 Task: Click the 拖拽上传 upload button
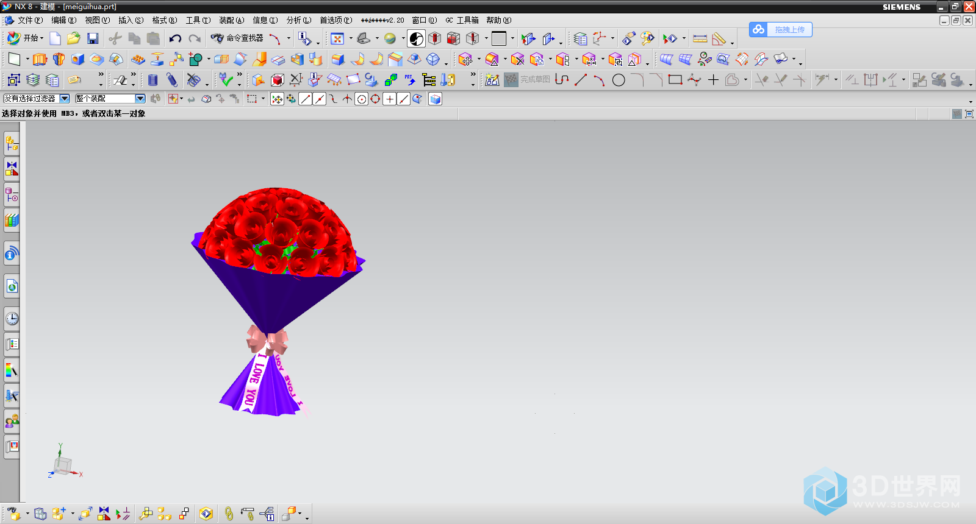(781, 29)
